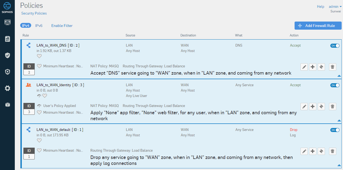
Task: Turn off the LAN_to_WAN_Identity rule switch
Action: [335, 85]
